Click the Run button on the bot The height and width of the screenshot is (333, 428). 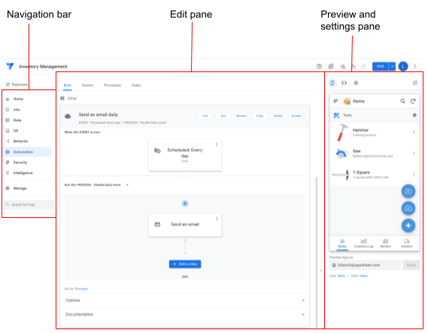click(x=223, y=116)
